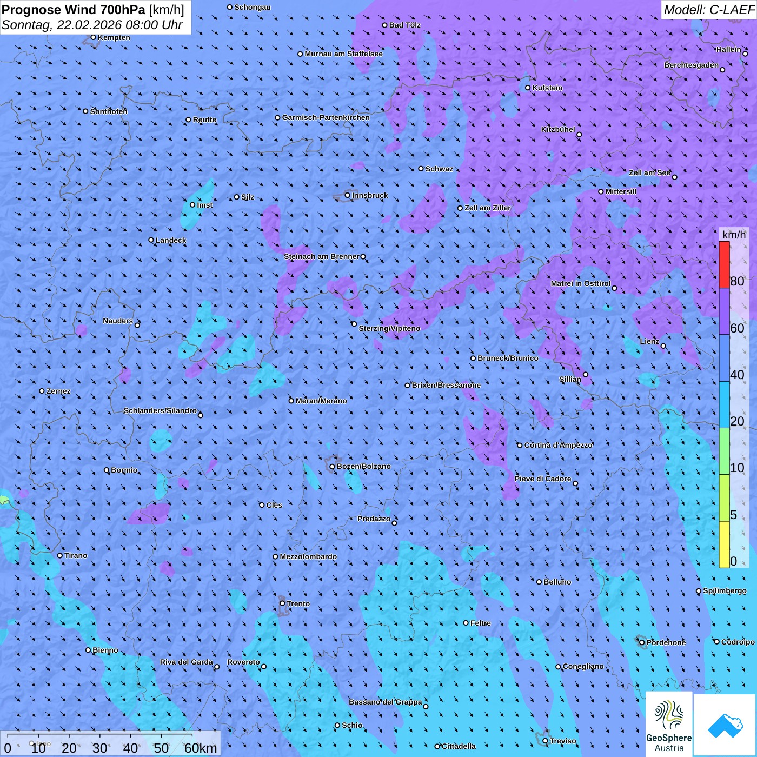Click the 'Imst' map label
Viewport: 757px width, 757px height.
205,205
